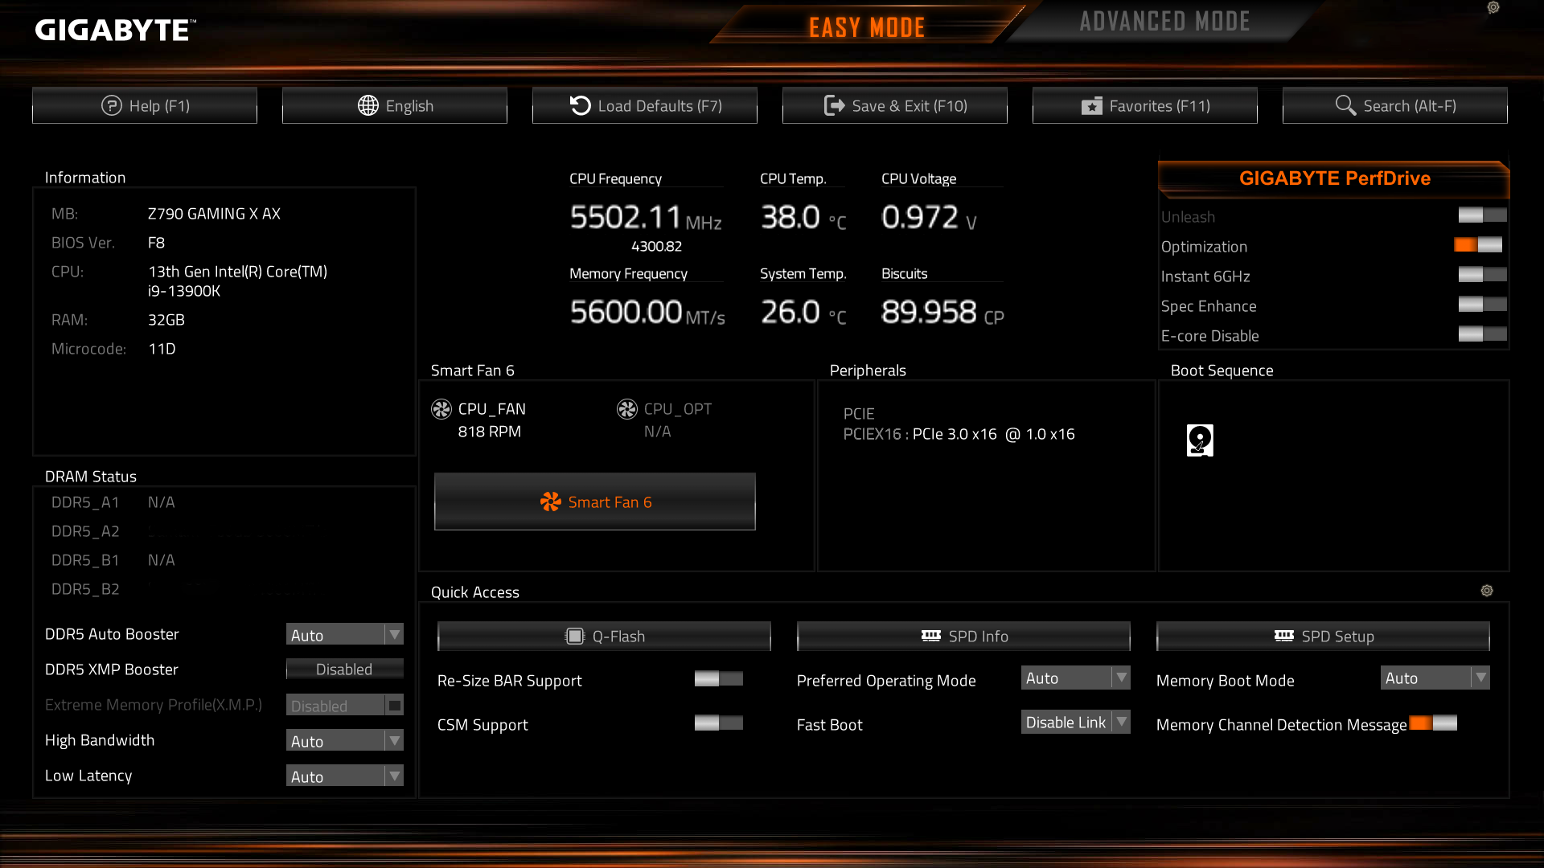This screenshot has height=868, width=1544.
Task: Disable the Memory Channel Detection Message
Action: [x=1433, y=723]
